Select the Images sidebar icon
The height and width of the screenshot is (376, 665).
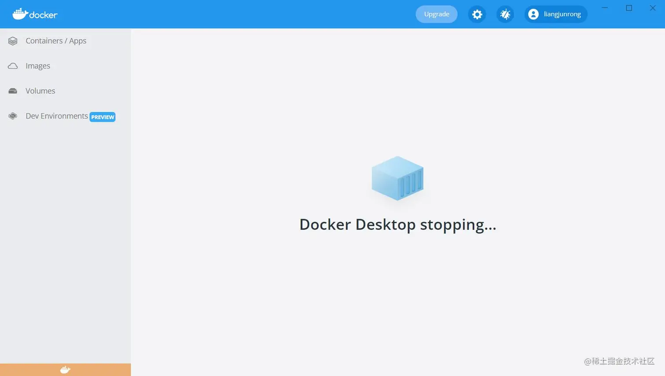12,65
